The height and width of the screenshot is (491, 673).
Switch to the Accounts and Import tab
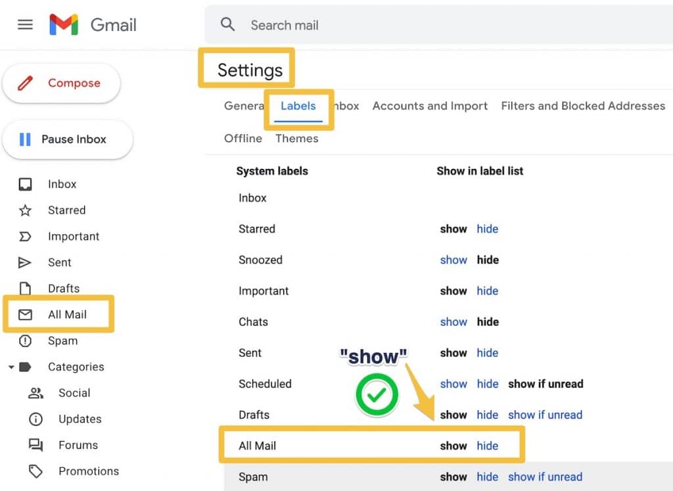click(x=430, y=106)
